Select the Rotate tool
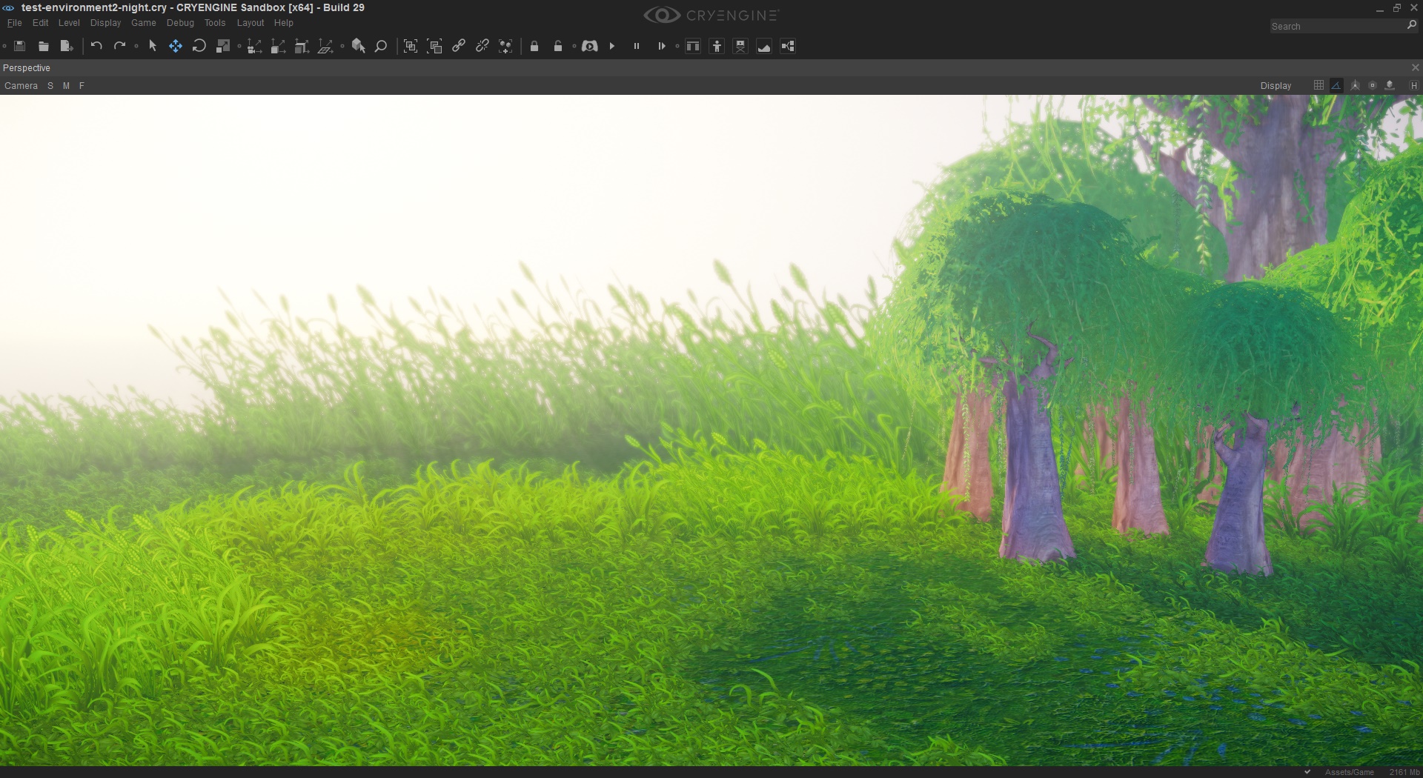Image resolution: width=1423 pixels, height=778 pixels. 199,46
